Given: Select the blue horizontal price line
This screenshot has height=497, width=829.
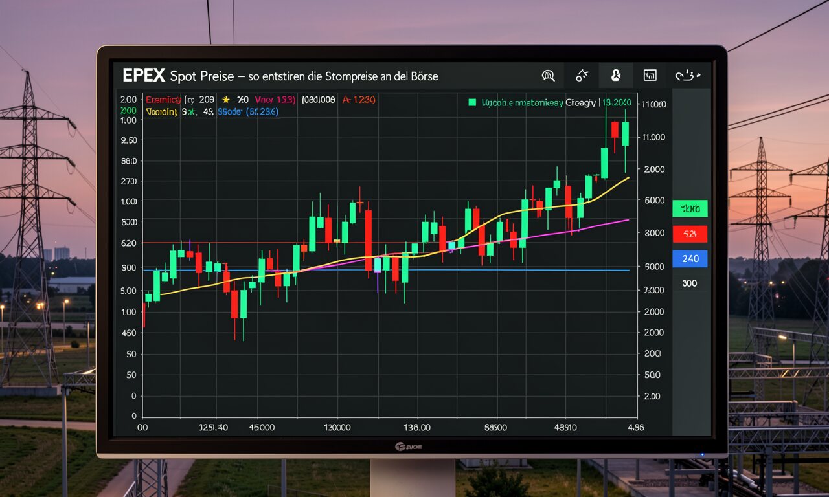Looking at the screenshot, I should [x=386, y=270].
